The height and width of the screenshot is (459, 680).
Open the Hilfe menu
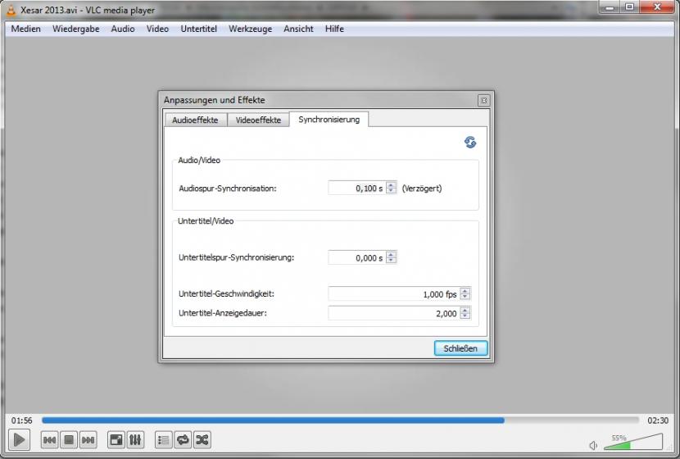click(334, 29)
